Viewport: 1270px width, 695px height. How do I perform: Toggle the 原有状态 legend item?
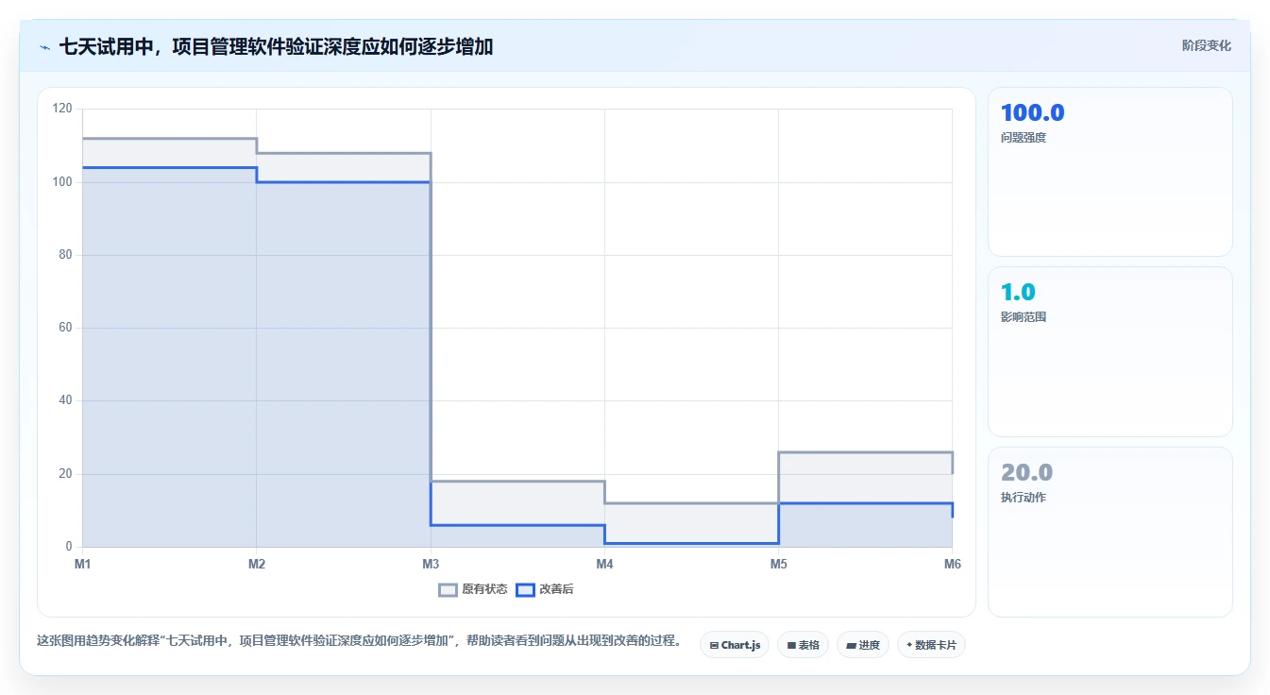[x=473, y=589]
